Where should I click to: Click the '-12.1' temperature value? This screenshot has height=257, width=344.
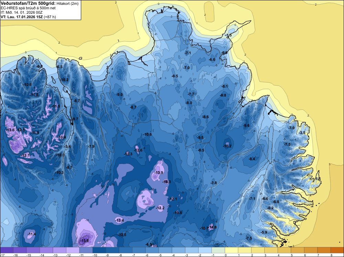(x=173, y=199)
